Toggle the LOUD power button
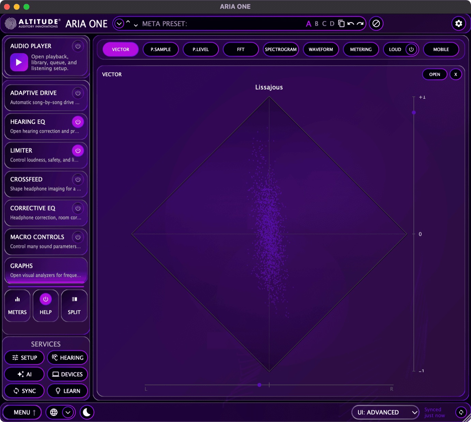The image size is (471, 422). (x=411, y=49)
